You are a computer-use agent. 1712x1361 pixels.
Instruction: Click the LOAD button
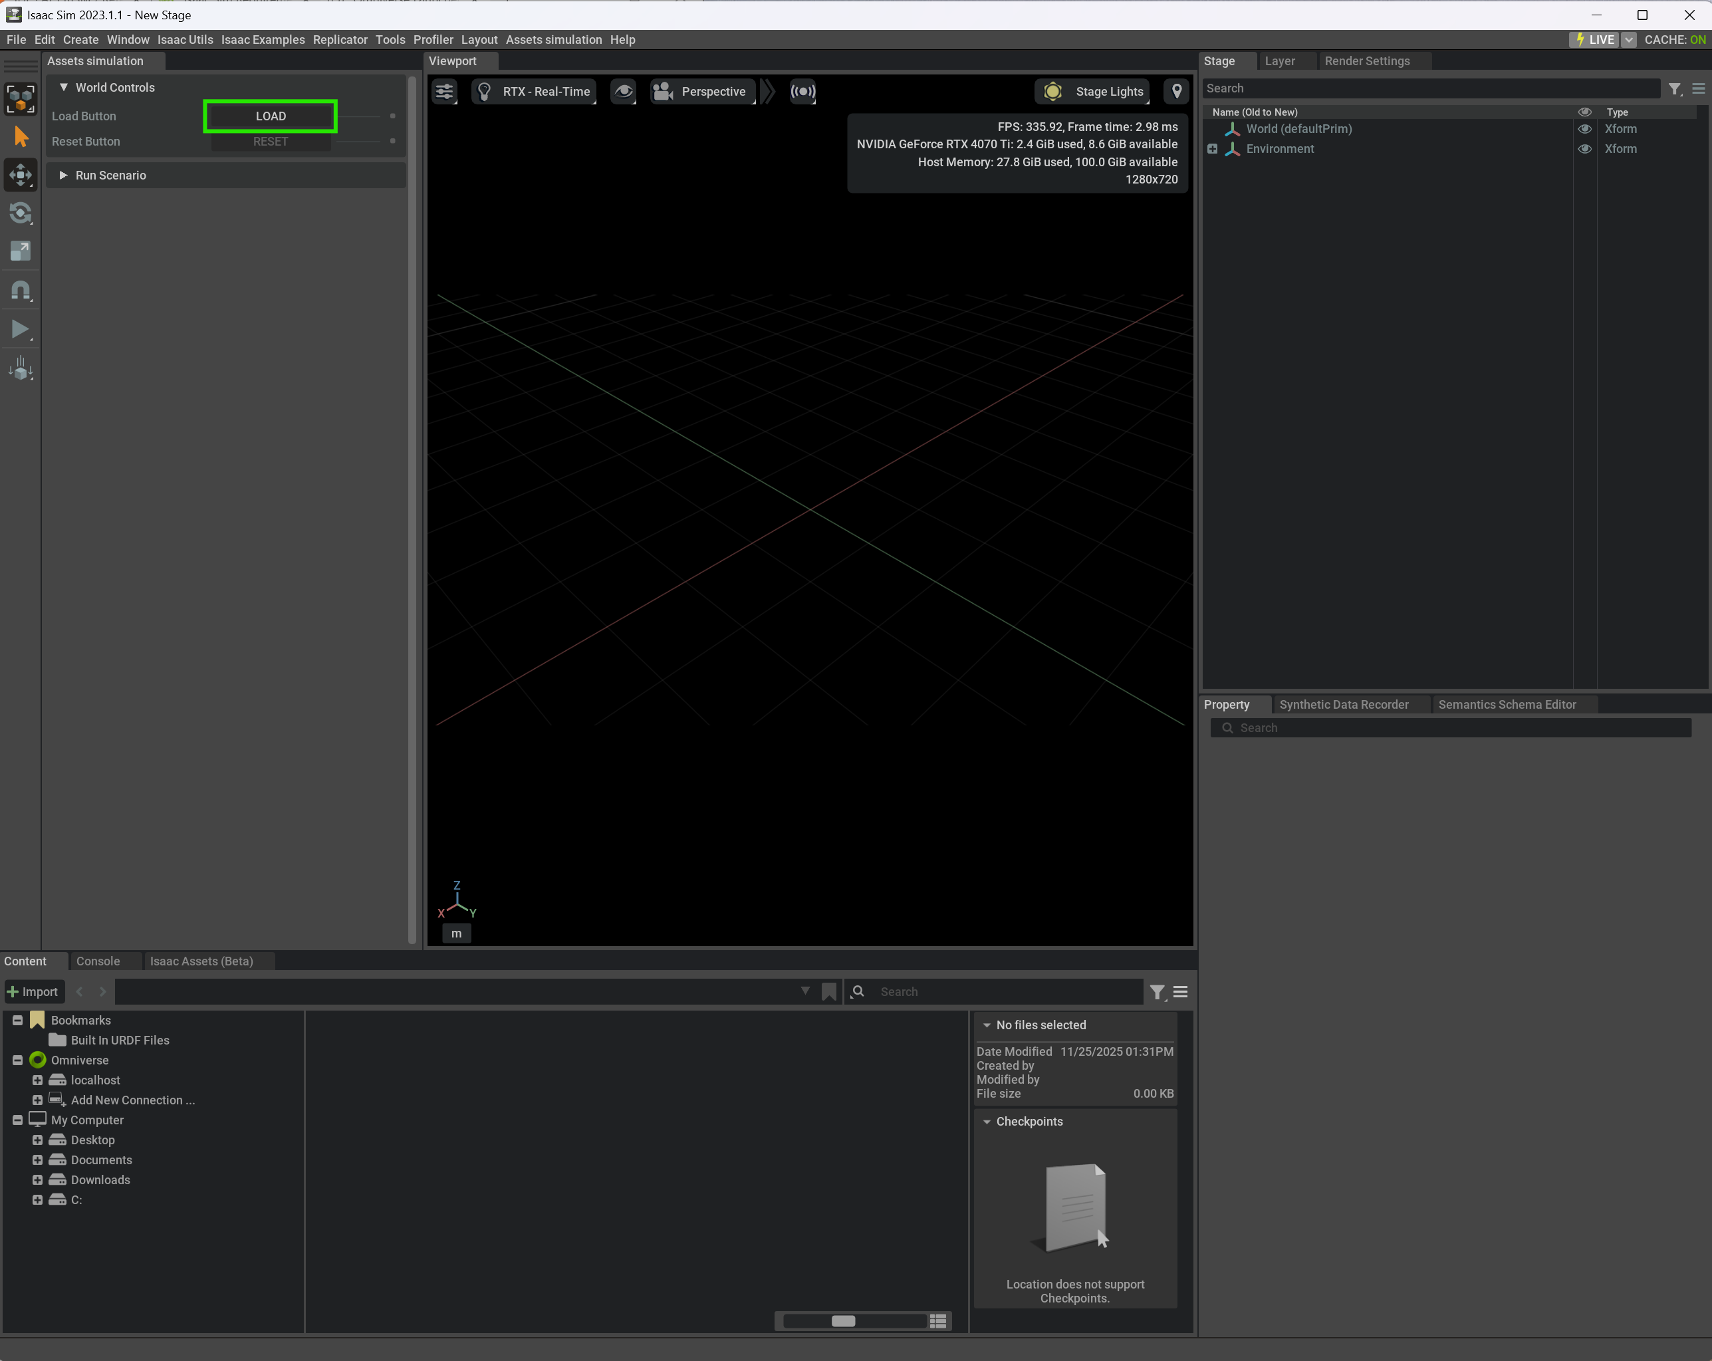(x=270, y=116)
